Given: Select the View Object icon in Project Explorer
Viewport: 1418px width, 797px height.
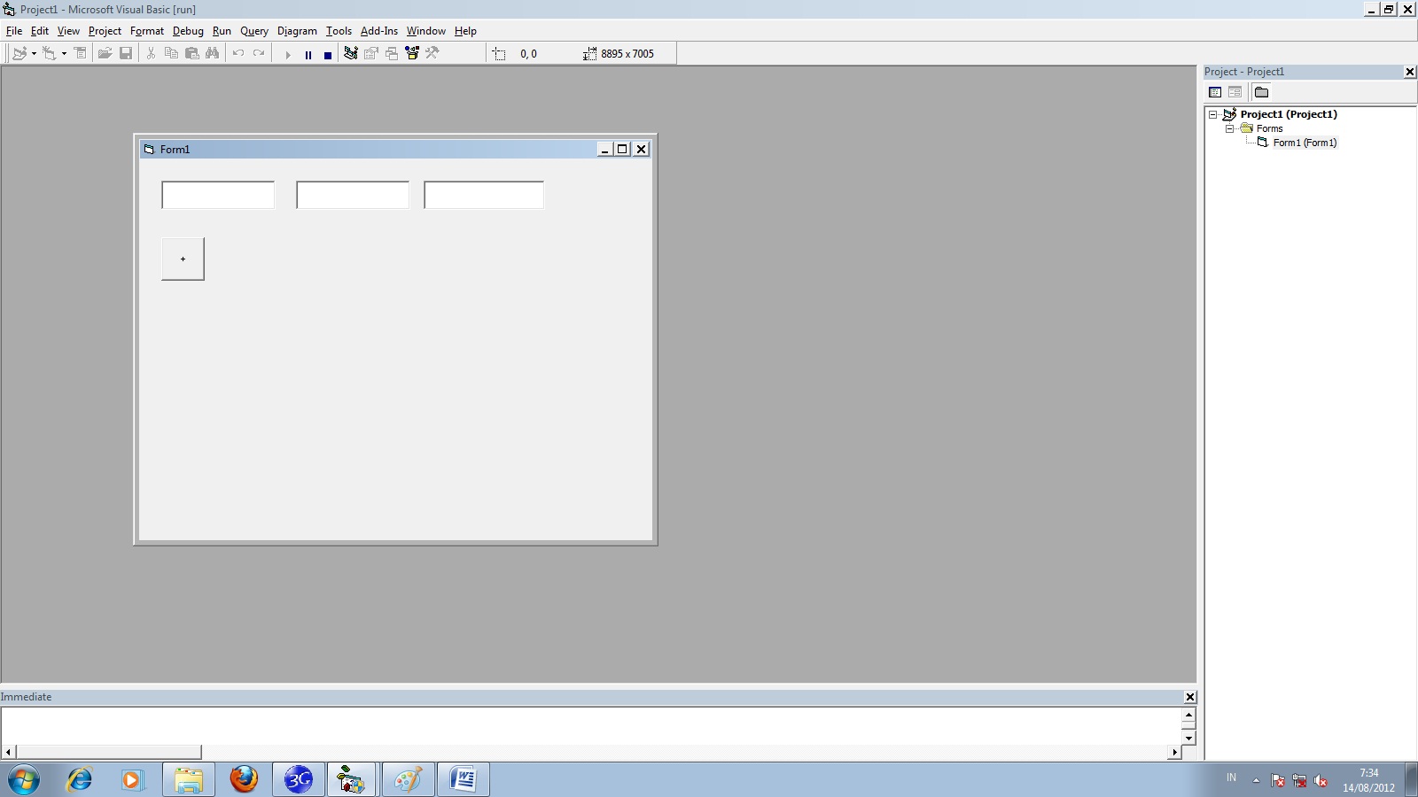Looking at the screenshot, I should pyautogui.click(x=1235, y=91).
